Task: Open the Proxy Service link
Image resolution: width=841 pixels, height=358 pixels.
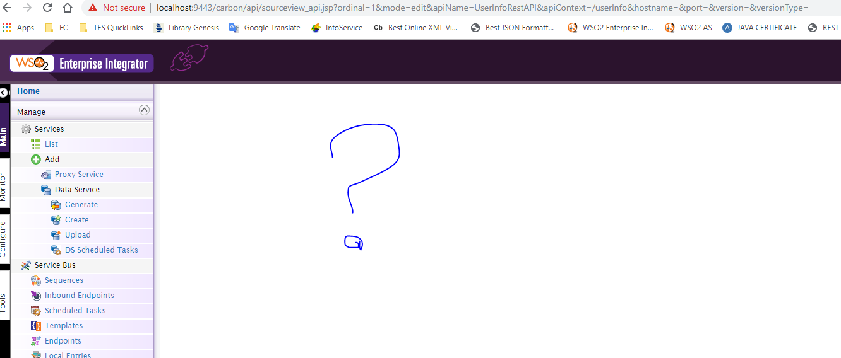Action: click(79, 175)
